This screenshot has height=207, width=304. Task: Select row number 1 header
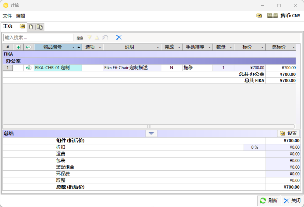(x=8, y=68)
